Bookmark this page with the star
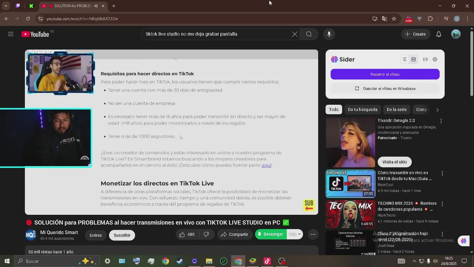The image size is (474, 267). [x=394, y=19]
